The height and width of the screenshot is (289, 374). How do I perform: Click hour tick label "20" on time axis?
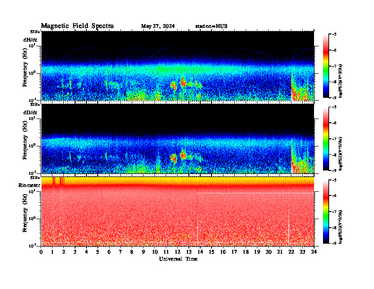(x=269, y=252)
